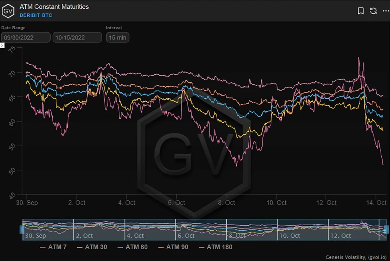The width and height of the screenshot is (390, 261).
Task: Click the Interval label
Action: coord(114,28)
